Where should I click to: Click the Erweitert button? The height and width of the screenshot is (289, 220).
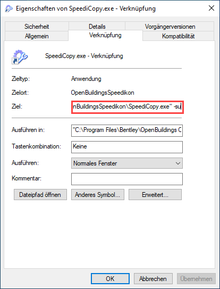click(155, 194)
